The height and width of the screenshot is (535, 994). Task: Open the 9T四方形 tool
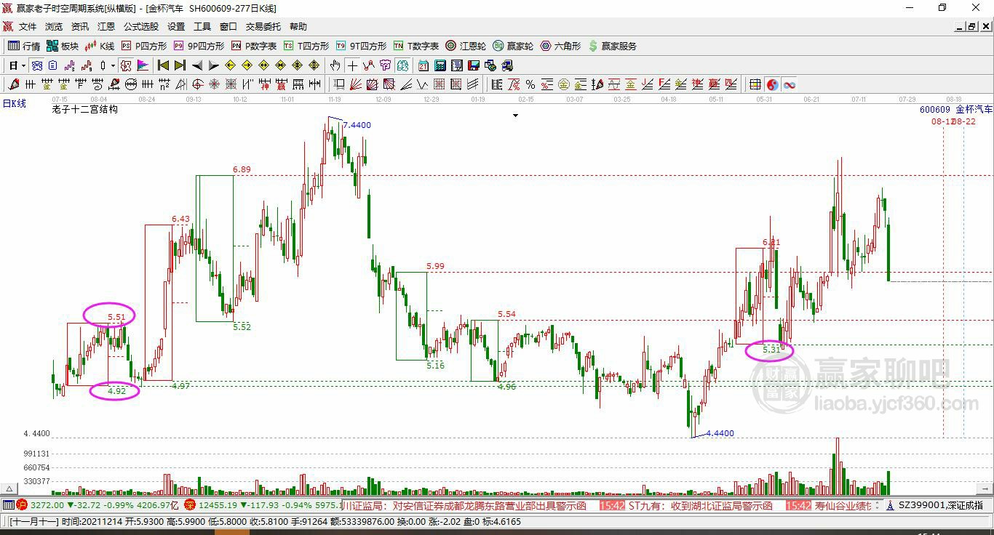(362, 46)
